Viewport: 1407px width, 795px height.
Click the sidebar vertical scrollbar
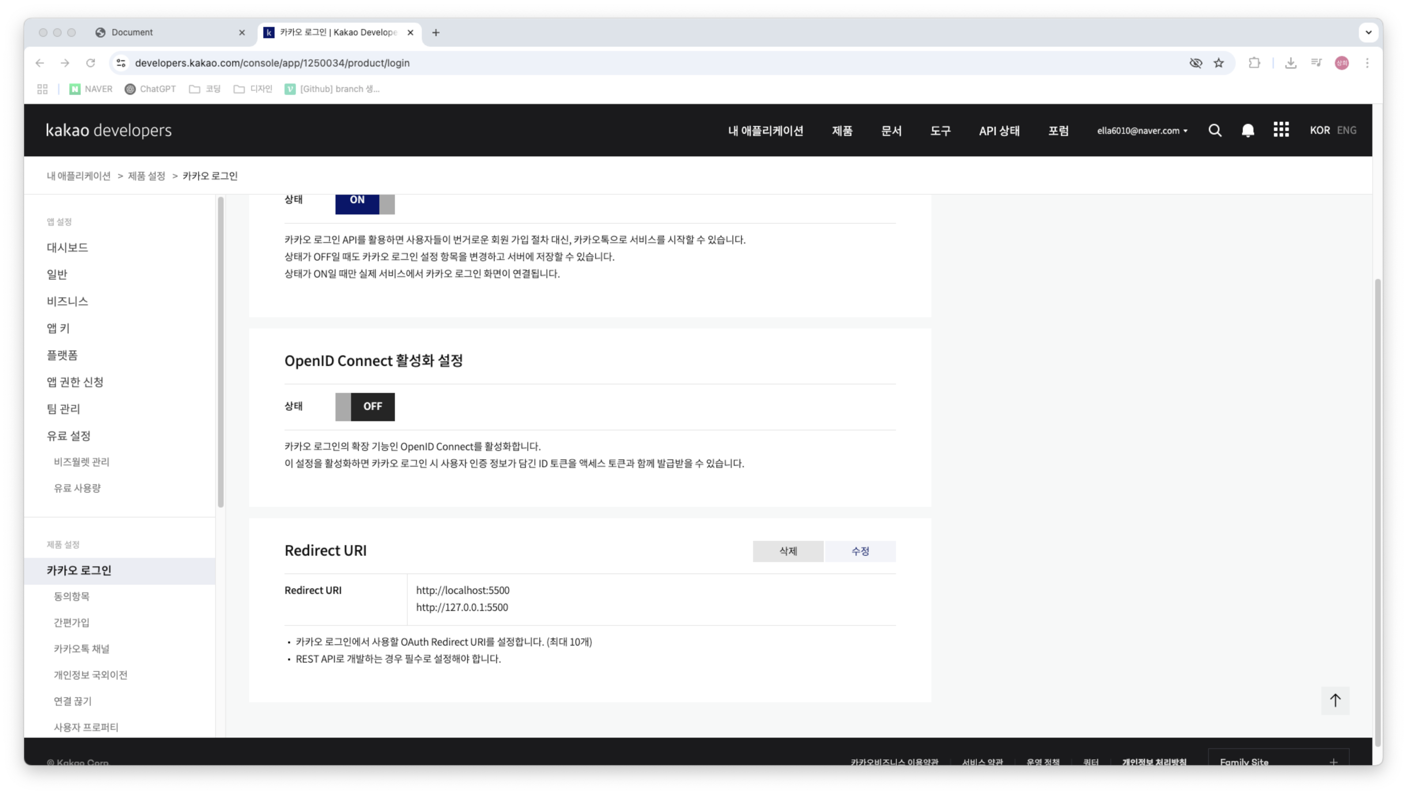[x=221, y=352]
